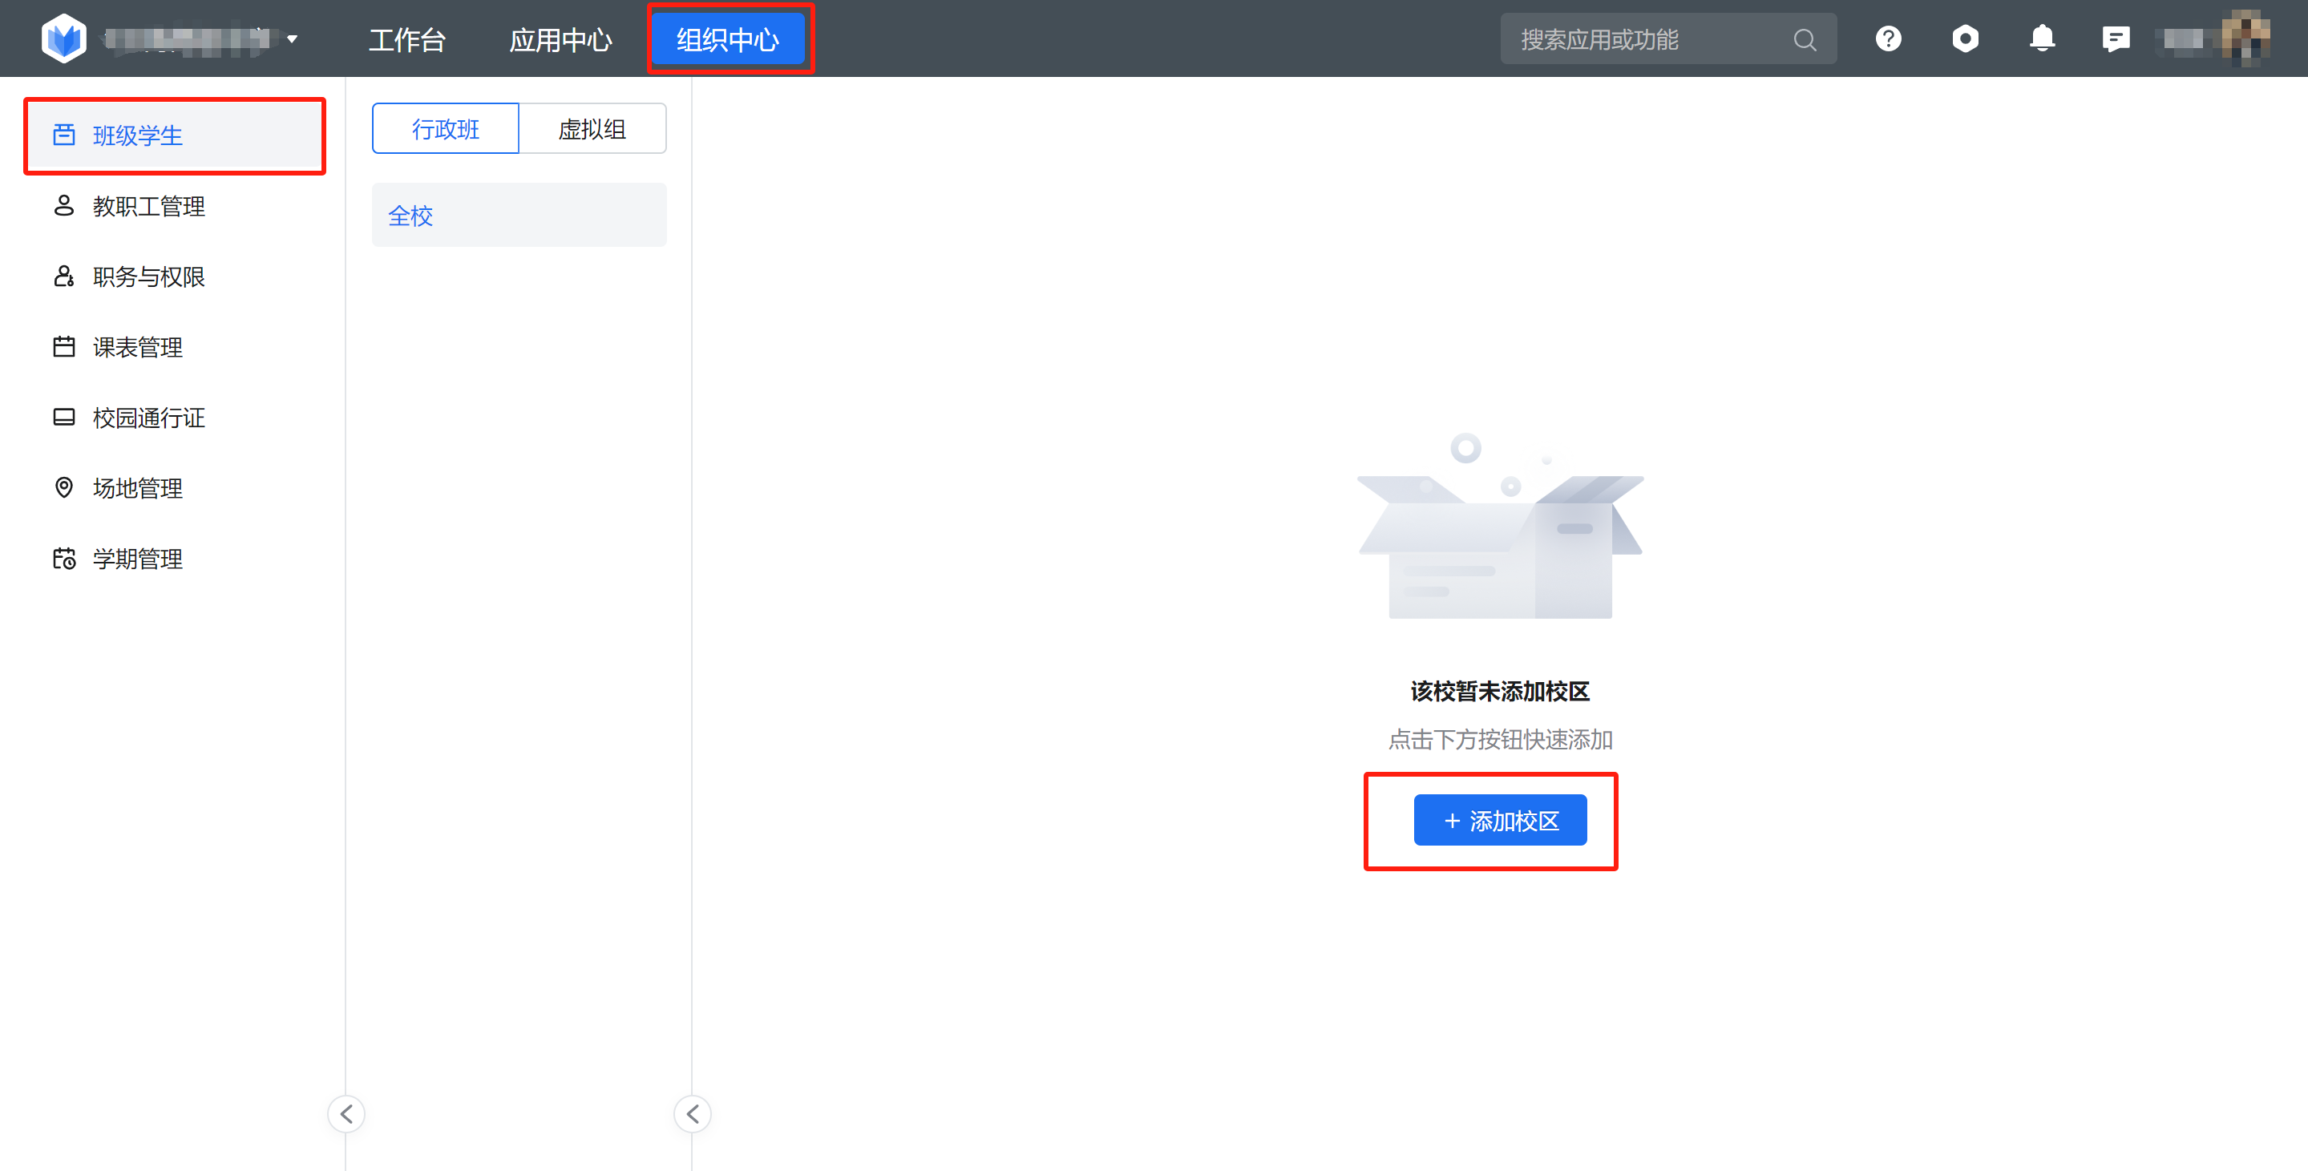Click the app logo in the top bar
The height and width of the screenshot is (1171, 2308).
tap(63, 38)
